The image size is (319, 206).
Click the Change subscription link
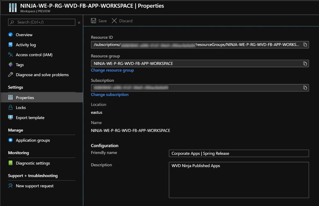coord(110,94)
